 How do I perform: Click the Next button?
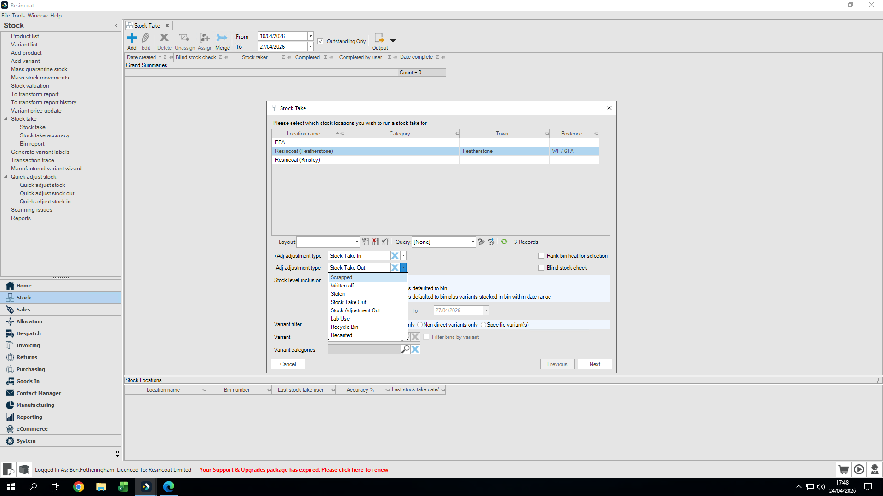(595, 364)
